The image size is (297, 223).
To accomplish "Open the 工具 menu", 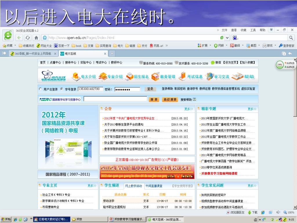I will [253, 30].
